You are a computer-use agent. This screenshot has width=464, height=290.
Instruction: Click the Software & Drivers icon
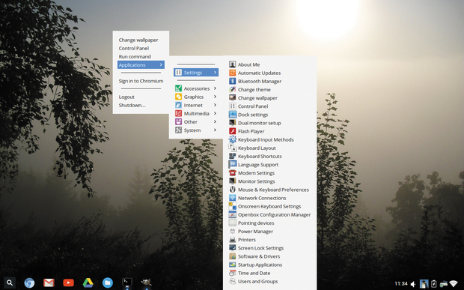[232, 256]
